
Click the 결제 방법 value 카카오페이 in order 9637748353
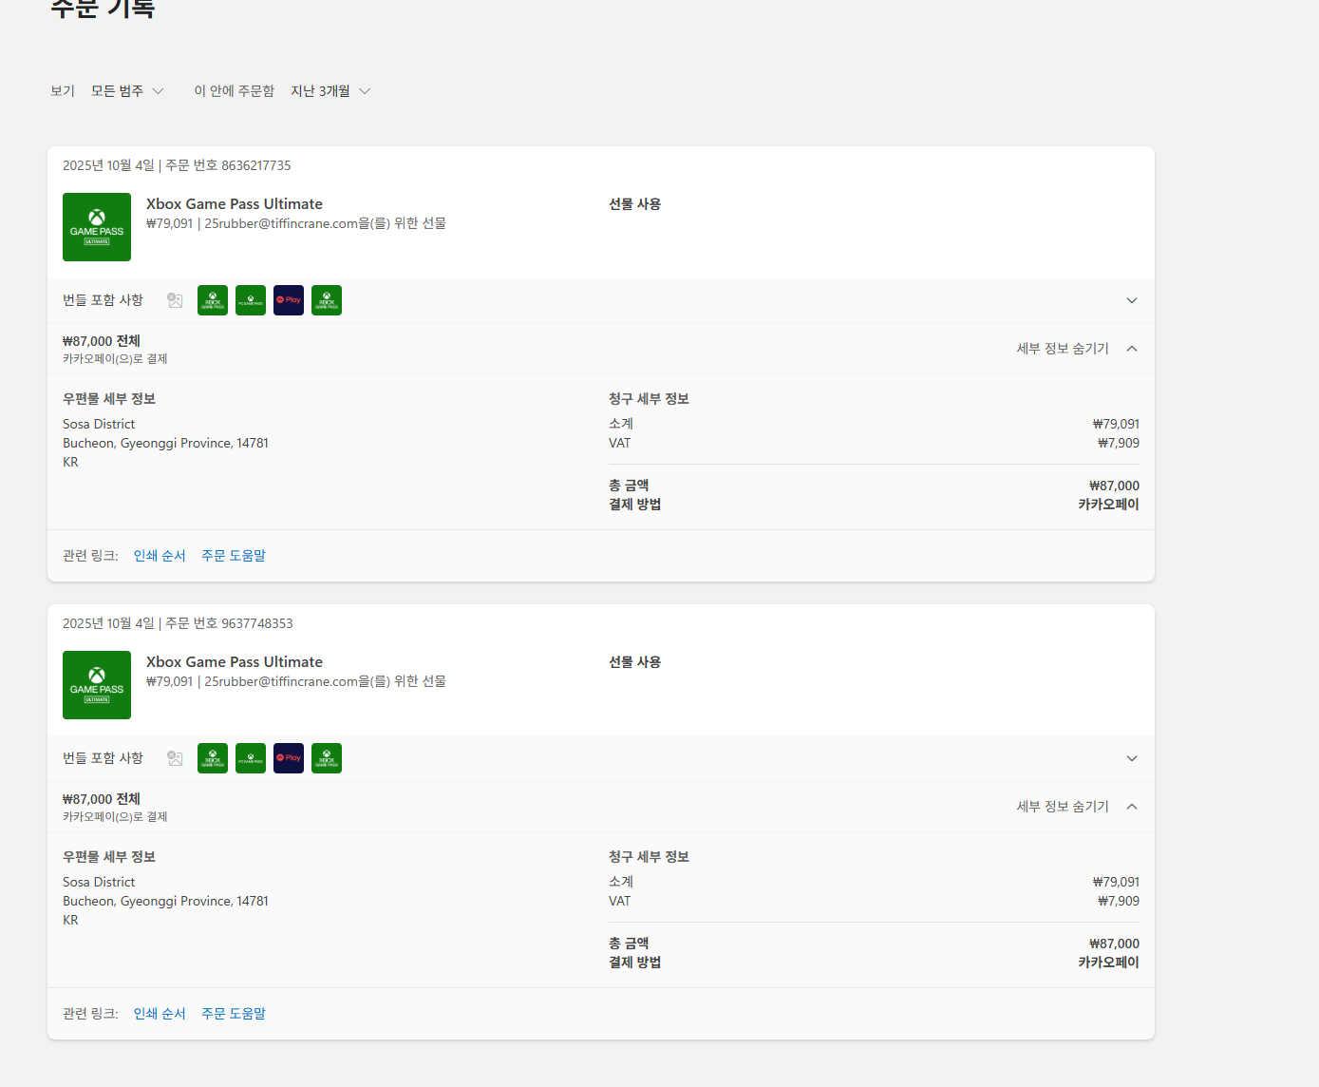pyautogui.click(x=1108, y=963)
